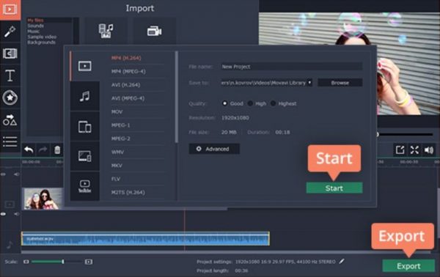The width and height of the screenshot is (440, 277).
Task: Select High quality radio button
Action: [x=250, y=103]
